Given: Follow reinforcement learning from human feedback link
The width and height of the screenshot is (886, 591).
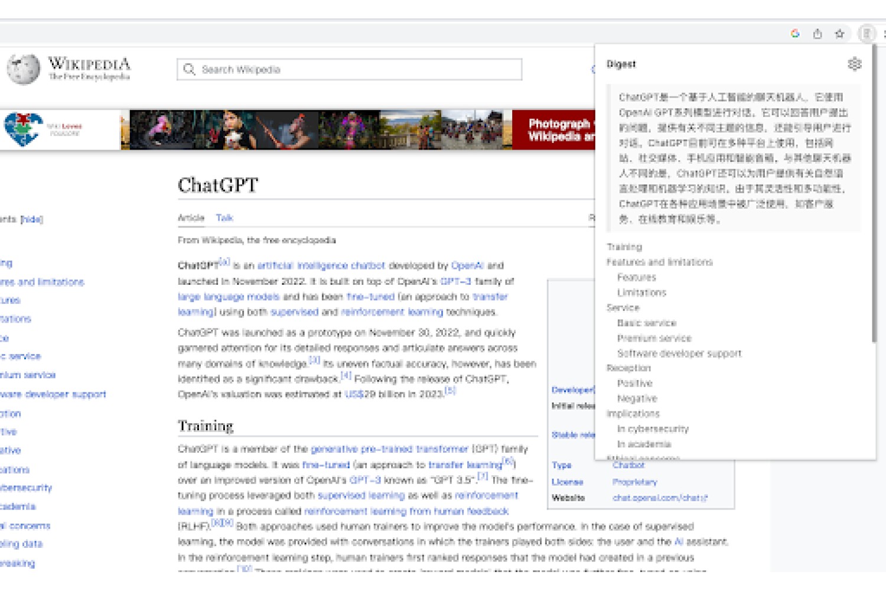Looking at the screenshot, I should 406,511.
